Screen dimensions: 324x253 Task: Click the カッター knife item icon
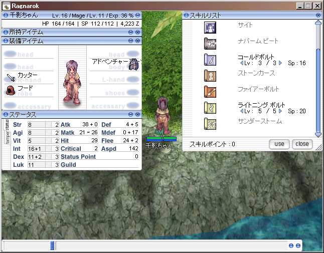click(x=11, y=78)
